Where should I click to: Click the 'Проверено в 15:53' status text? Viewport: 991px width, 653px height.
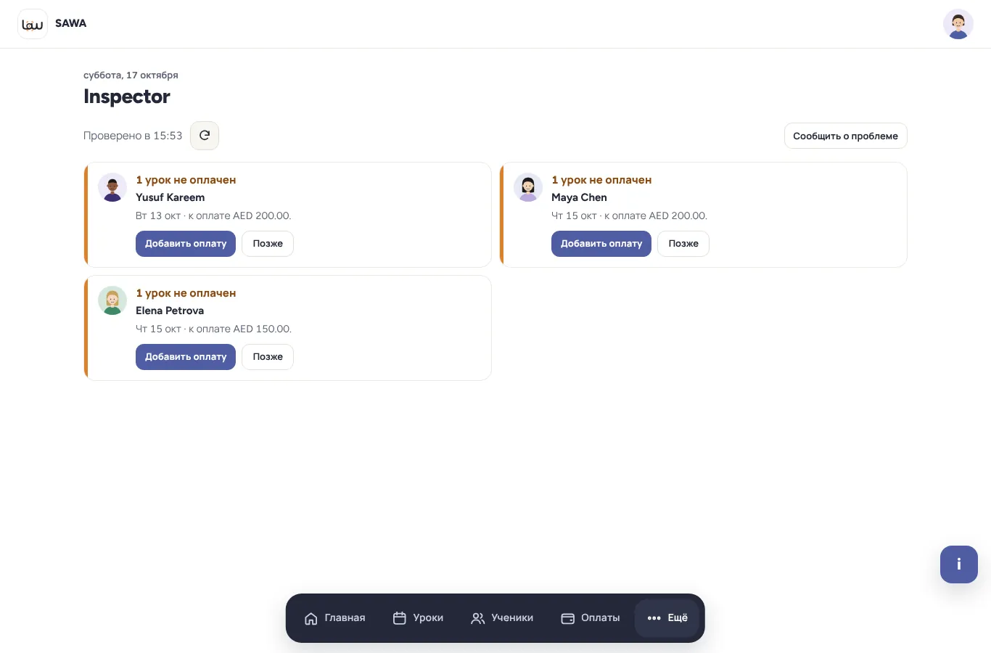pyautogui.click(x=133, y=136)
